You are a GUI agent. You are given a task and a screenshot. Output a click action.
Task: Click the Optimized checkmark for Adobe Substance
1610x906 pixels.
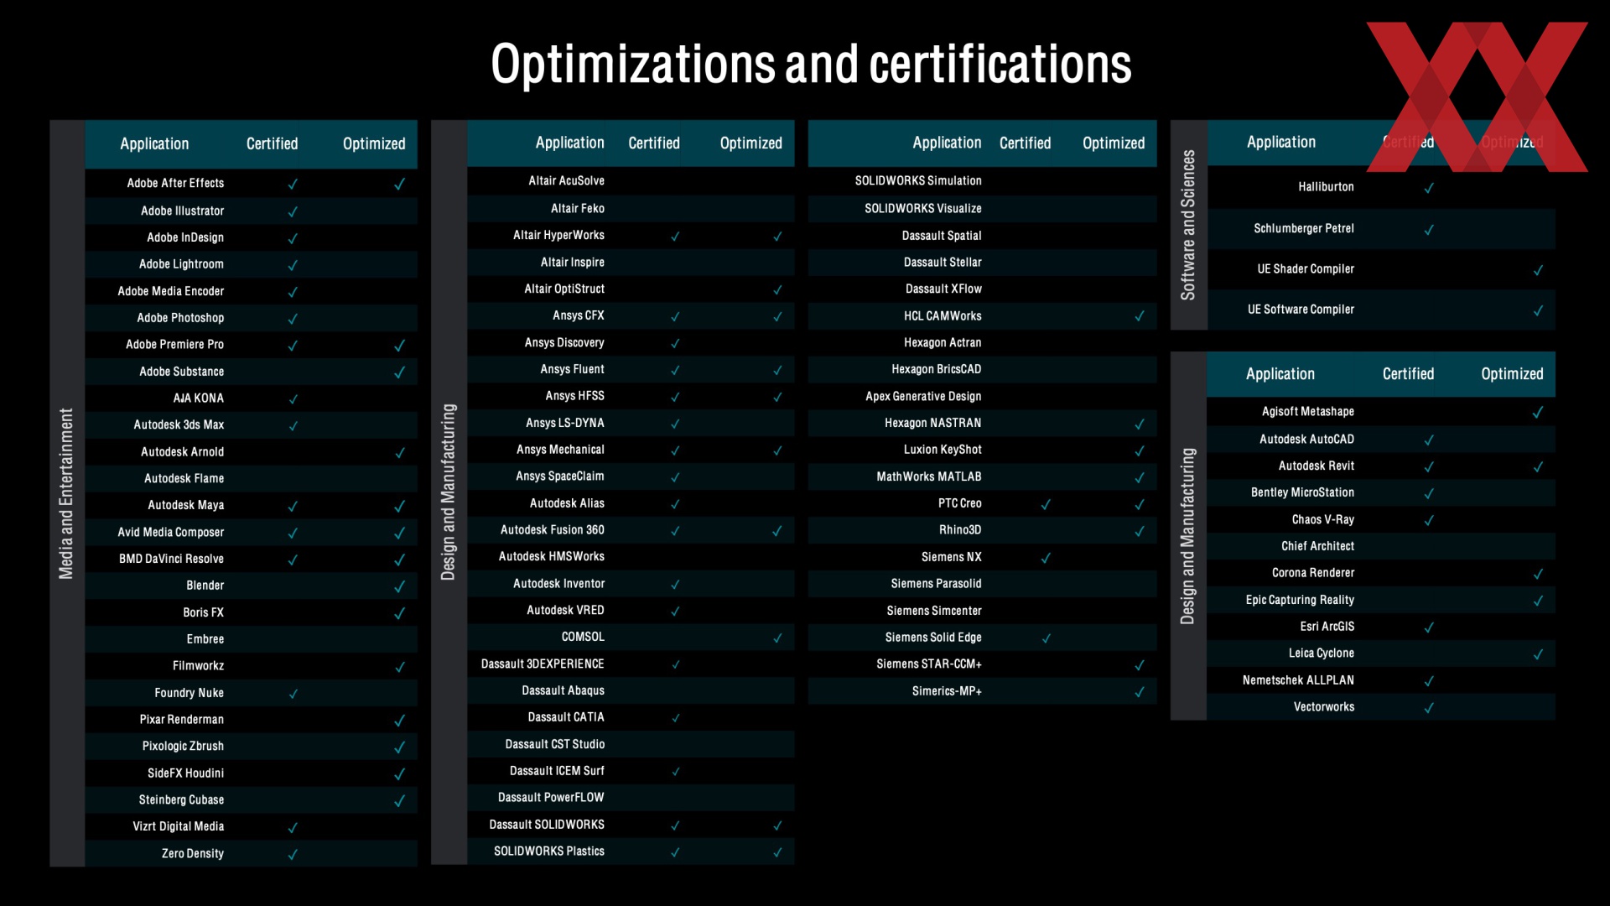pyautogui.click(x=399, y=372)
